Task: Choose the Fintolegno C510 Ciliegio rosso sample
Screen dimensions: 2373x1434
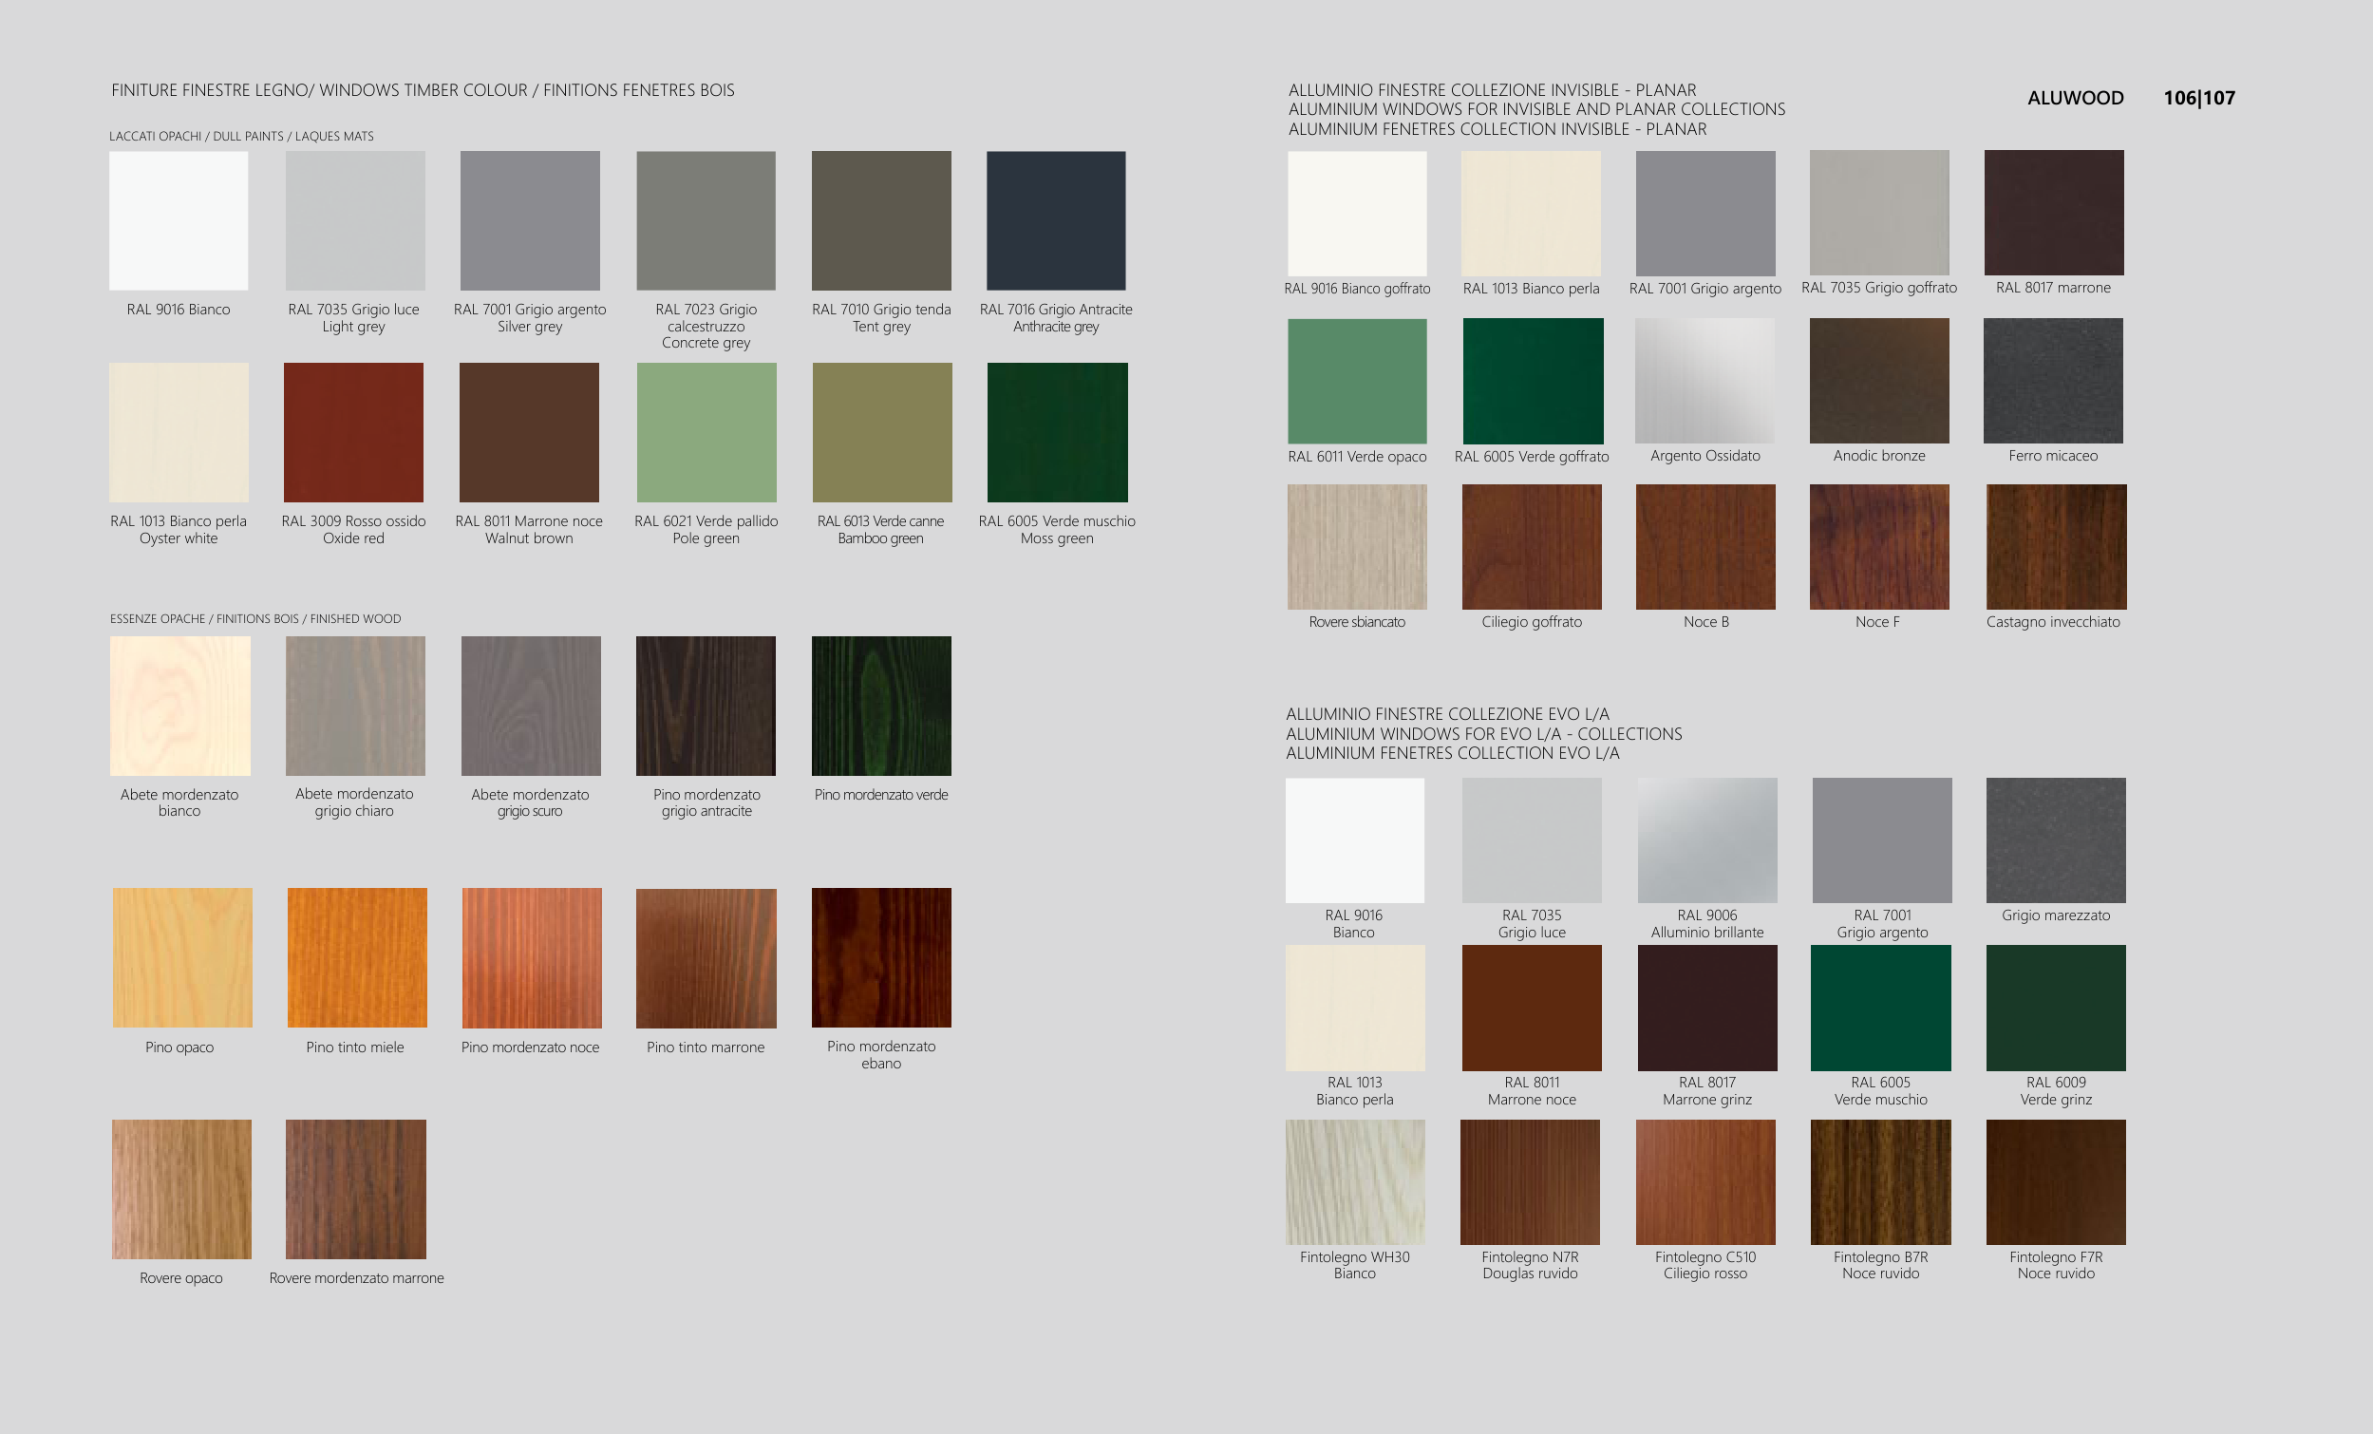Action: click(x=1704, y=1181)
